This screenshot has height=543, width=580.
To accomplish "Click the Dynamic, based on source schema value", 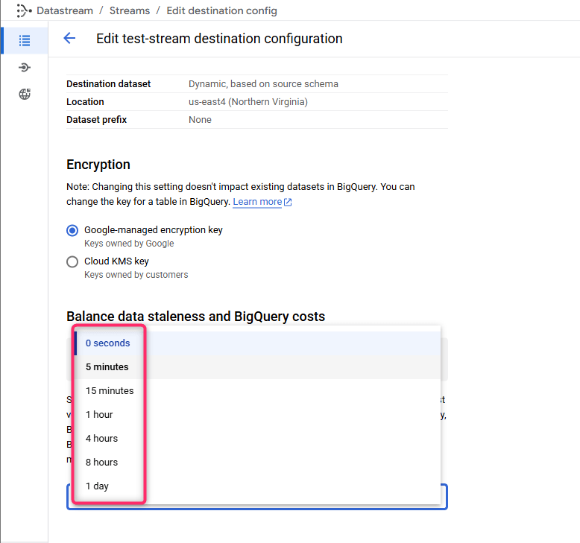I will (263, 84).
